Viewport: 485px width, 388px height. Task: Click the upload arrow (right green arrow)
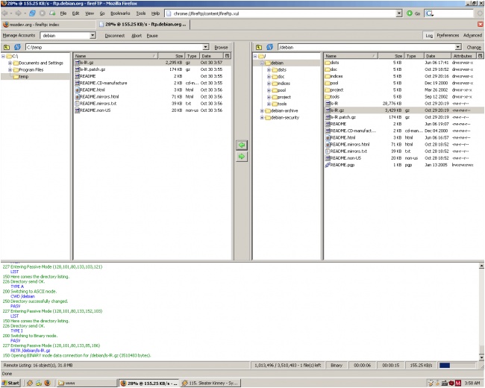242,157
